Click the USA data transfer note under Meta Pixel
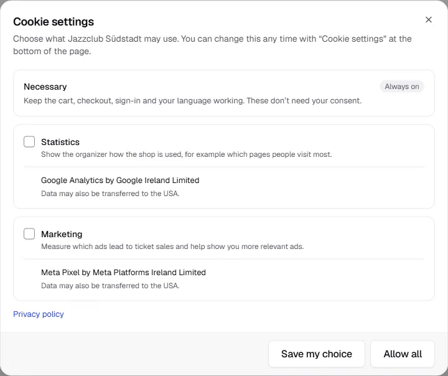Viewport: 448px width, 376px height. [110, 286]
